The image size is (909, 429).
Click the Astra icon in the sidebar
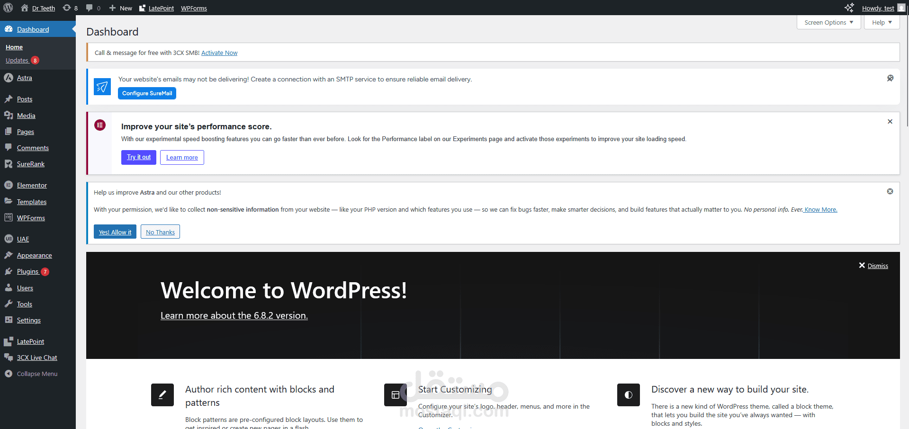9,78
